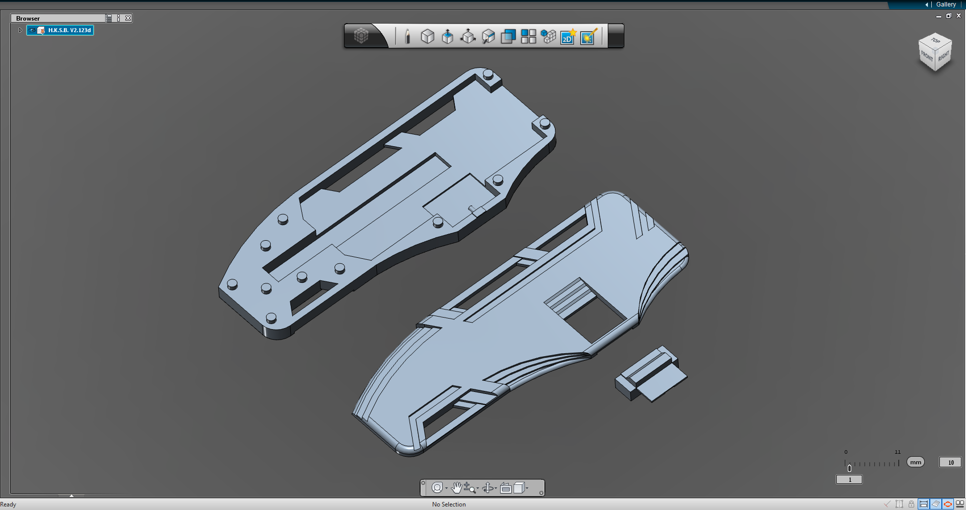Open the navigation wheel tool
The width and height of the screenshot is (966, 510).
pyautogui.click(x=437, y=488)
